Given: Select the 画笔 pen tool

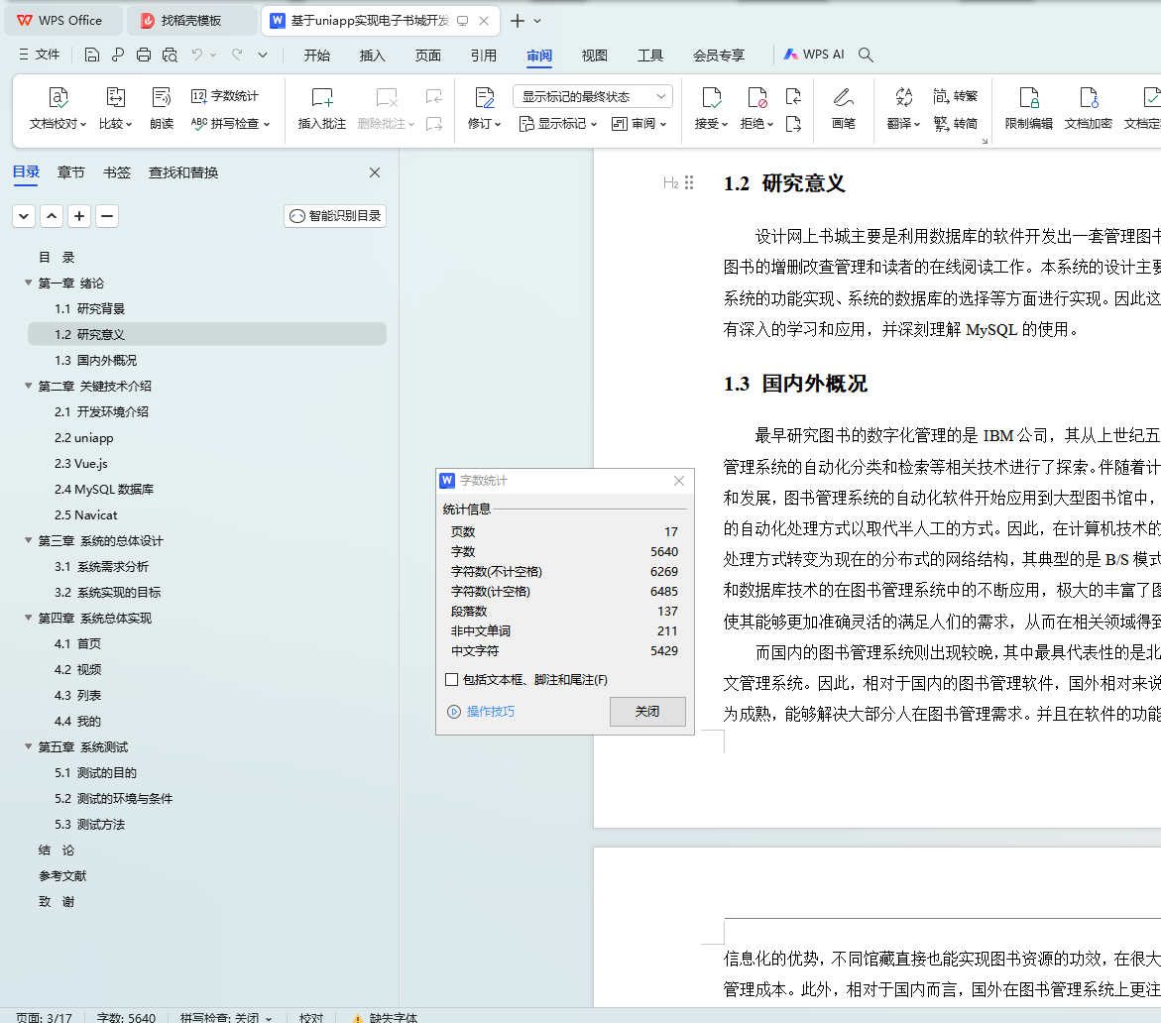Looking at the screenshot, I should [844, 109].
